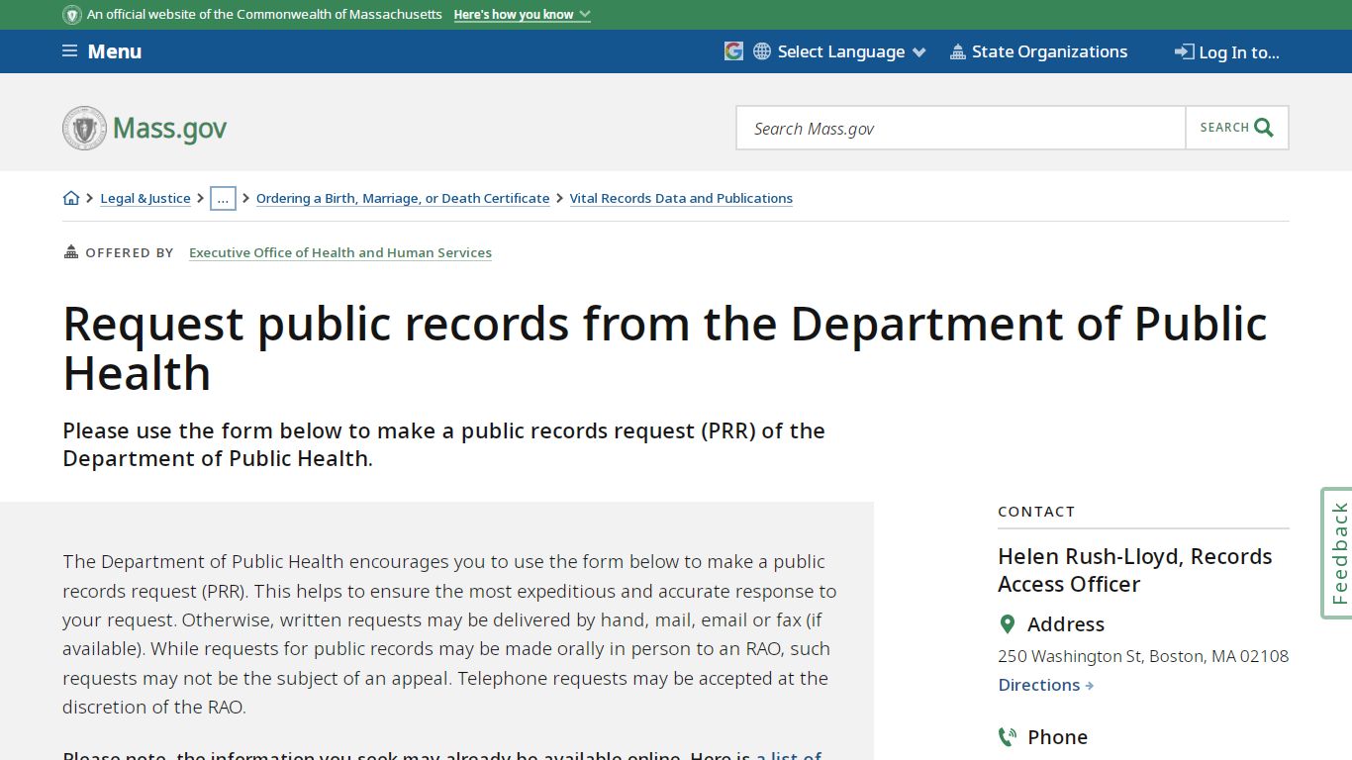Click the Log In arrow icon
The image size is (1352, 760).
click(x=1184, y=51)
